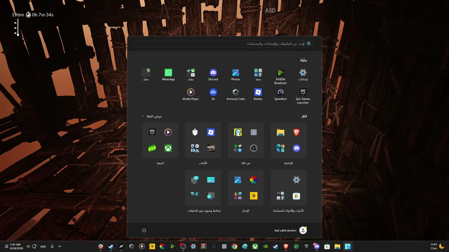449x252 pixels.
Task: Expand the غير ذلك category's small app group
Action: pyautogui.click(x=237, y=148)
